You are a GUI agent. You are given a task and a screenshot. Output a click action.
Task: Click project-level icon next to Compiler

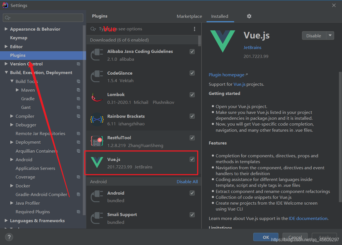click(78, 116)
